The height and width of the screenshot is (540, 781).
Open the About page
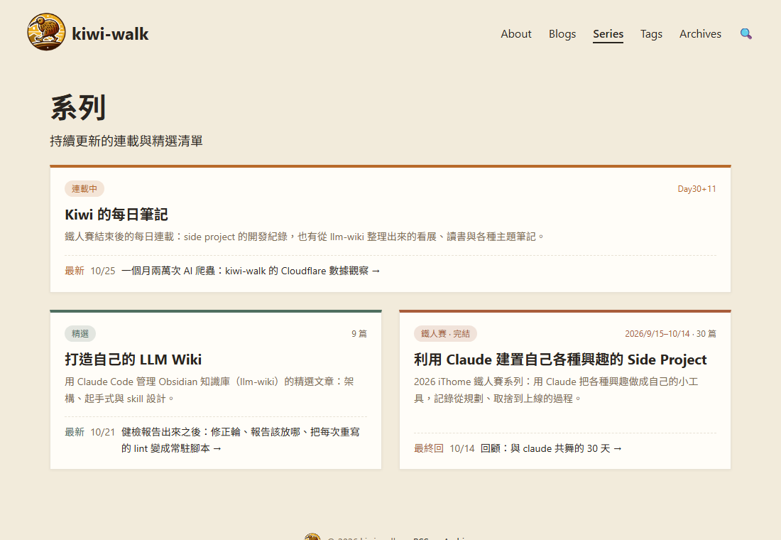[516, 34]
